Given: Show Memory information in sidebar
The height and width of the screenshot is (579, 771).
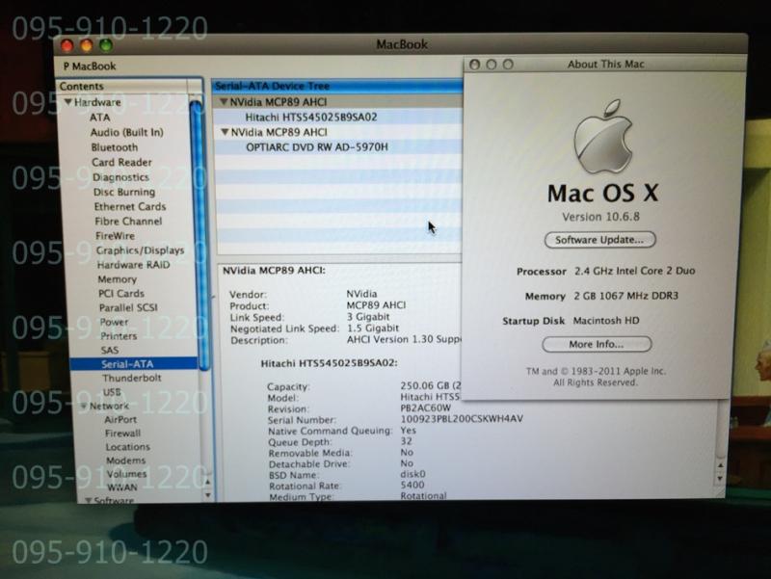Looking at the screenshot, I should pos(117,279).
